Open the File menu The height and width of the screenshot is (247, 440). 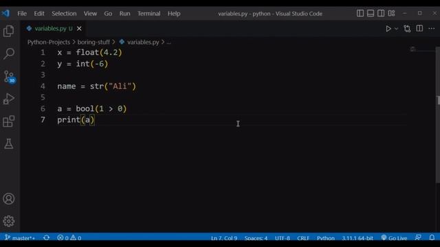click(x=22, y=14)
